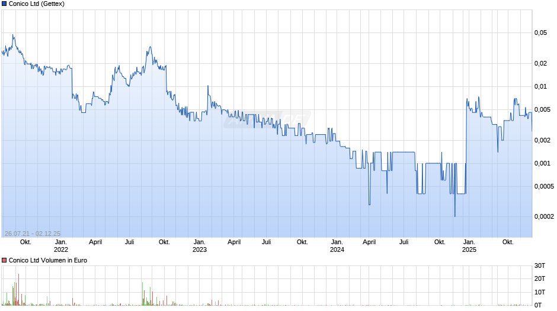Click the 0,05 price axis label
The width and height of the screenshot is (557, 311).
point(540,33)
